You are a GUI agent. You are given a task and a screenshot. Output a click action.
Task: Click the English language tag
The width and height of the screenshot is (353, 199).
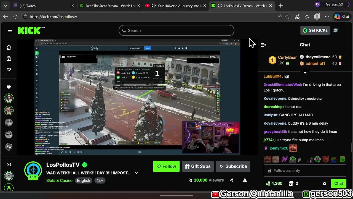point(83,180)
